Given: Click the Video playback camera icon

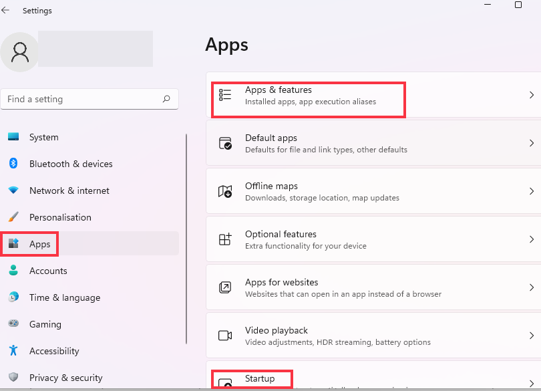Looking at the screenshot, I should click(x=225, y=336).
